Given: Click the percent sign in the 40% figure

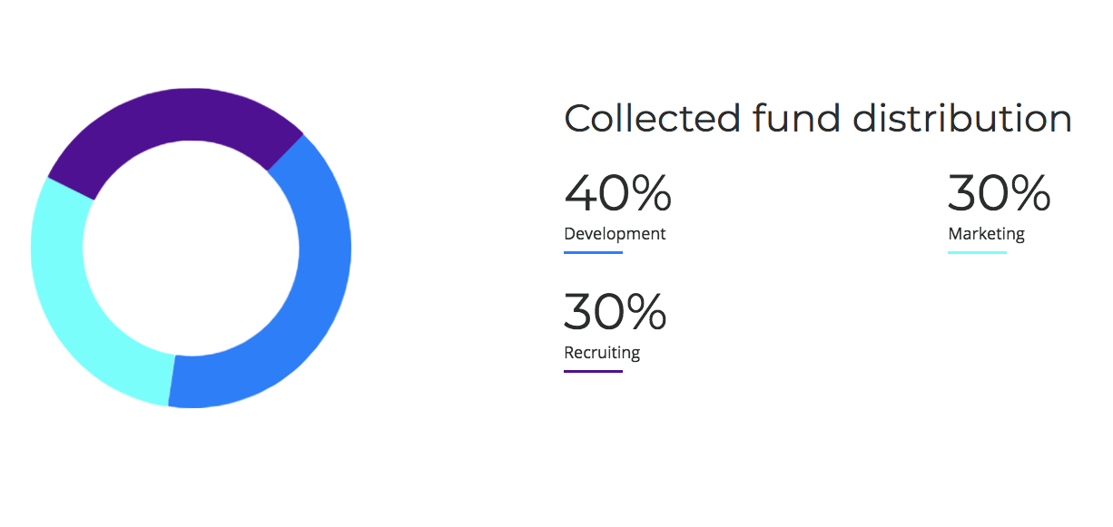Looking at the screenshot, I should point(651,192).
